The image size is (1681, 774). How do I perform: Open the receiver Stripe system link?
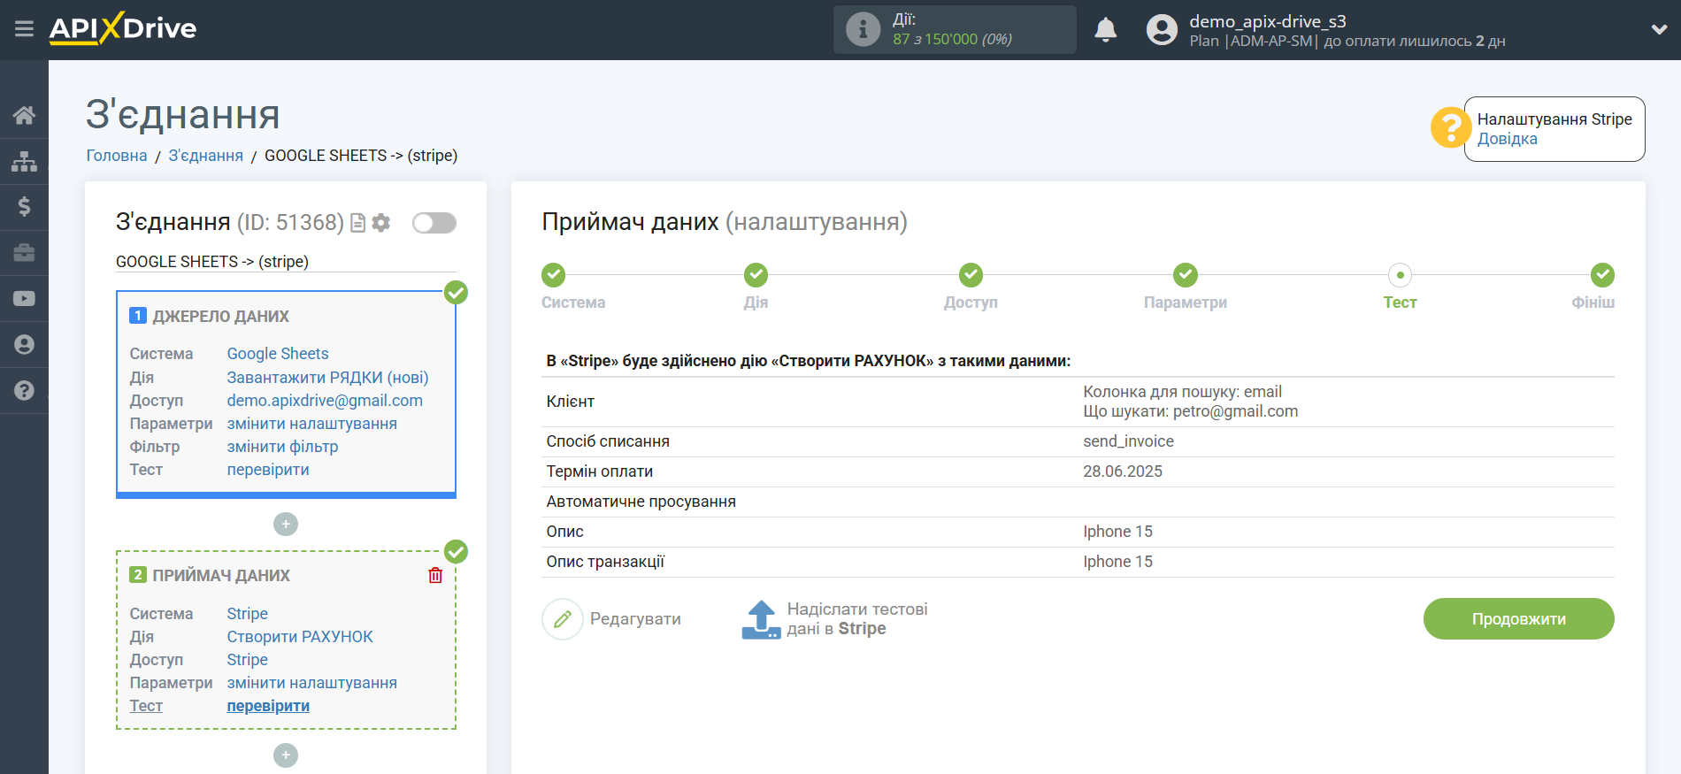[247, 614]
